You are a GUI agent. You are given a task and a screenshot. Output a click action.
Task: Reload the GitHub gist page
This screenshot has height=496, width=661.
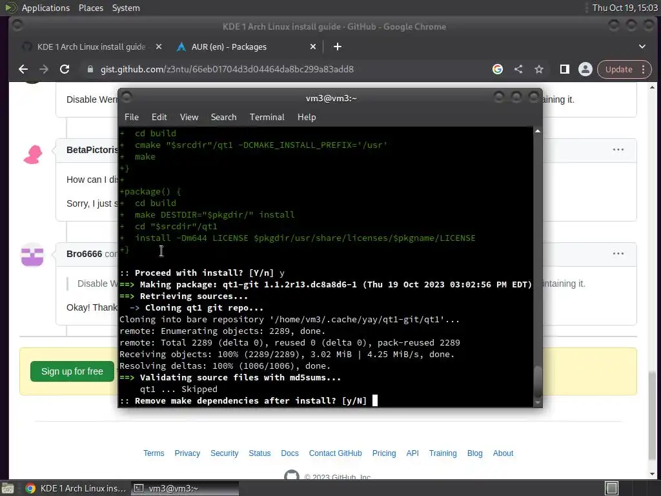click(65, 70)
